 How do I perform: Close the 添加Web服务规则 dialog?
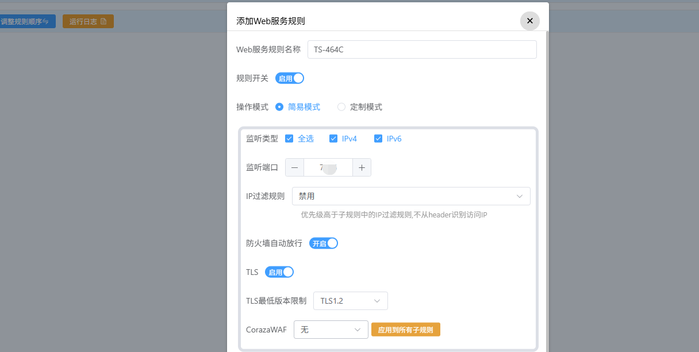[529, 21]
